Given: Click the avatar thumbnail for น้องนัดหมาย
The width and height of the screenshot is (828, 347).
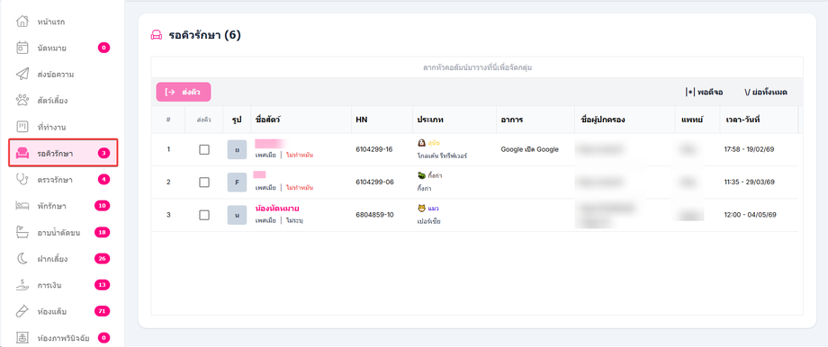Looking at the screenshot, I should 237,215.
